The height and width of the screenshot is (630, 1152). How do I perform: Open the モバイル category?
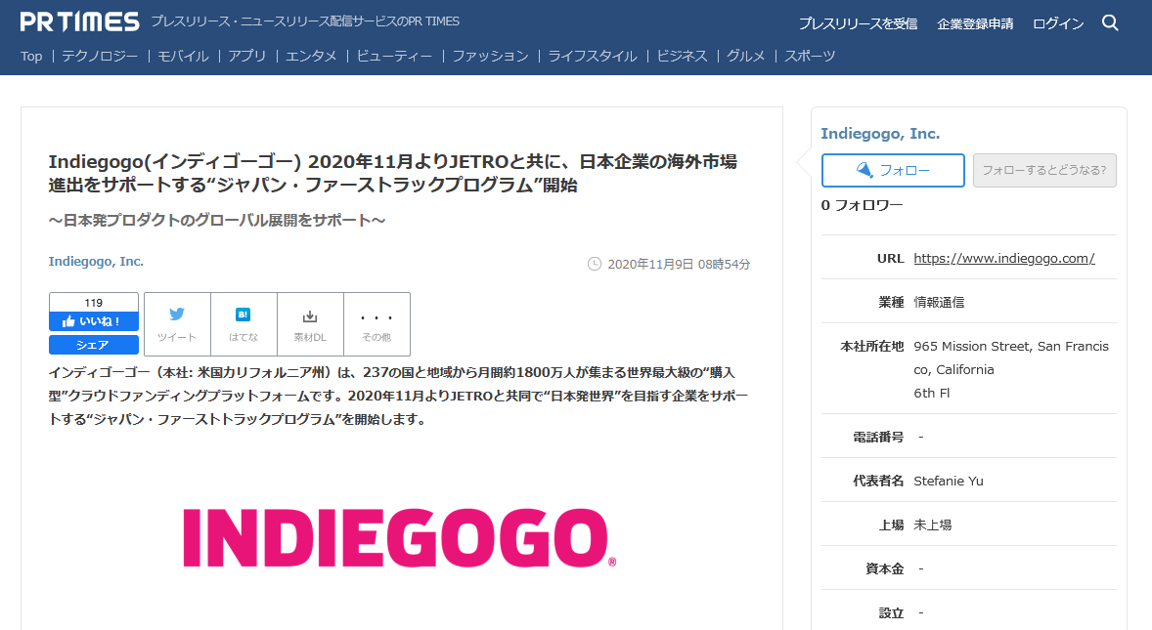(183, 57)
